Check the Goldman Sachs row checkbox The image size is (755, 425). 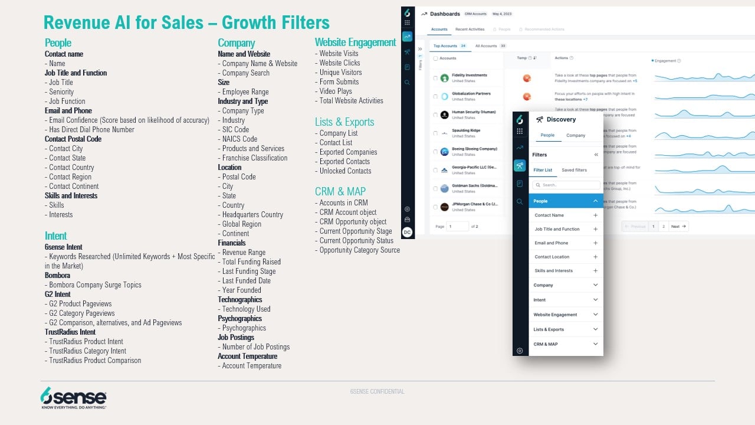pyautogui.click(x=435, y=188)
